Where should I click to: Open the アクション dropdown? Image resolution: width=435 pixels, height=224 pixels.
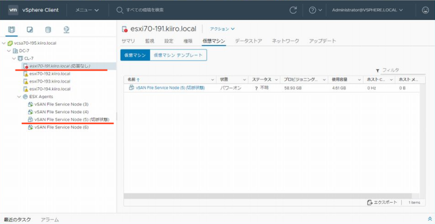click(222, 29)
